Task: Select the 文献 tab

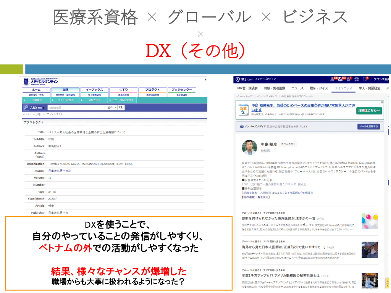Action: [x=65, y=90]
